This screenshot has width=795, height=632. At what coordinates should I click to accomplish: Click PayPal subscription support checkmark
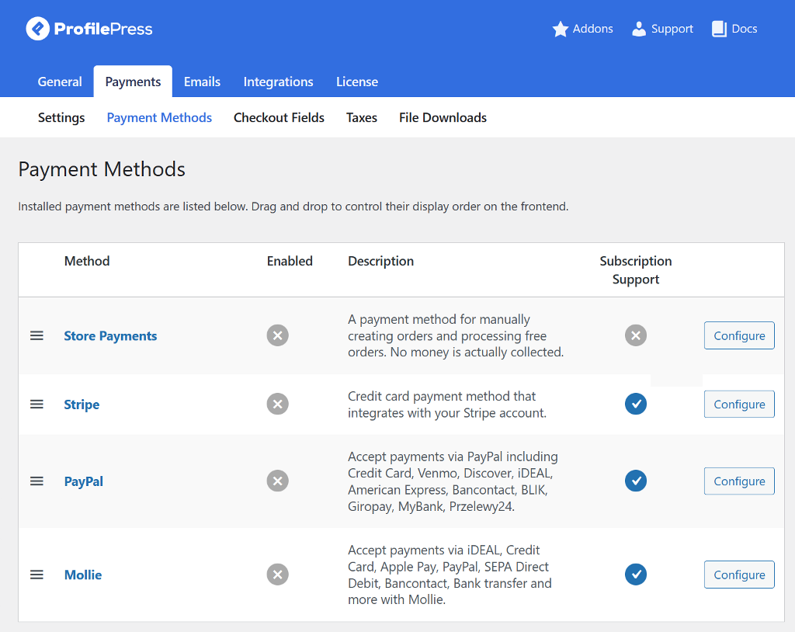(x=636, y=481)
